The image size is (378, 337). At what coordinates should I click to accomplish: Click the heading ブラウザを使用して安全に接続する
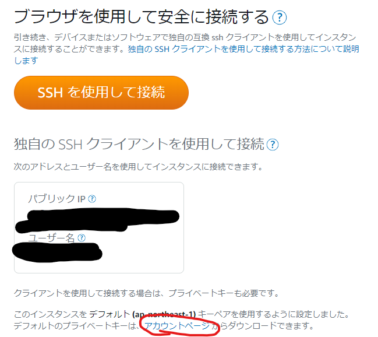coord(142,17)
